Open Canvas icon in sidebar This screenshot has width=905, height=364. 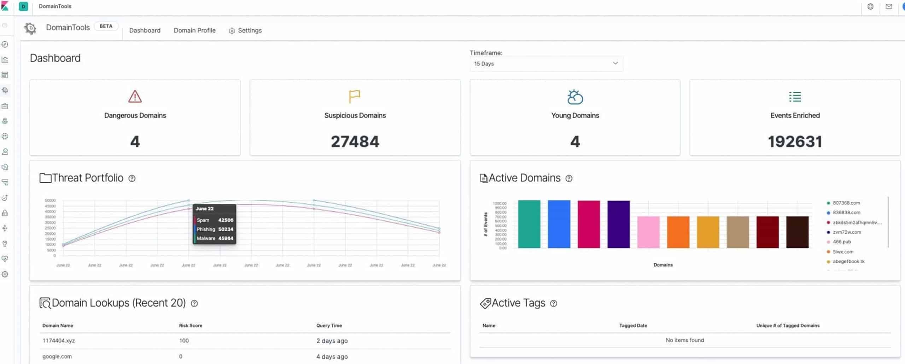(5, 106)
